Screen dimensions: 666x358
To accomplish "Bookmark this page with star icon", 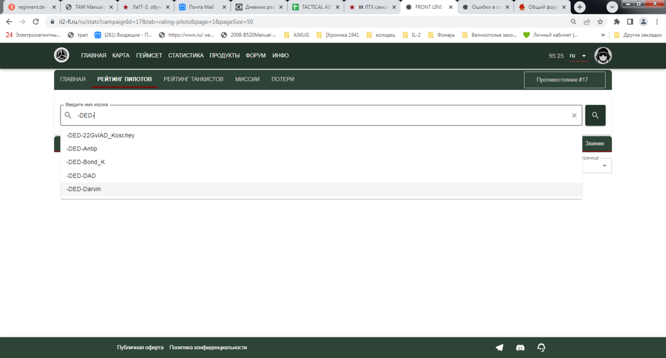I will coord(600,22).
